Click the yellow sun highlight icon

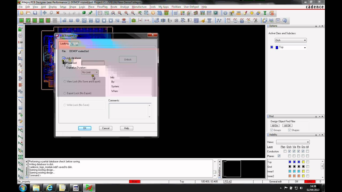click(x=252, y=13)
